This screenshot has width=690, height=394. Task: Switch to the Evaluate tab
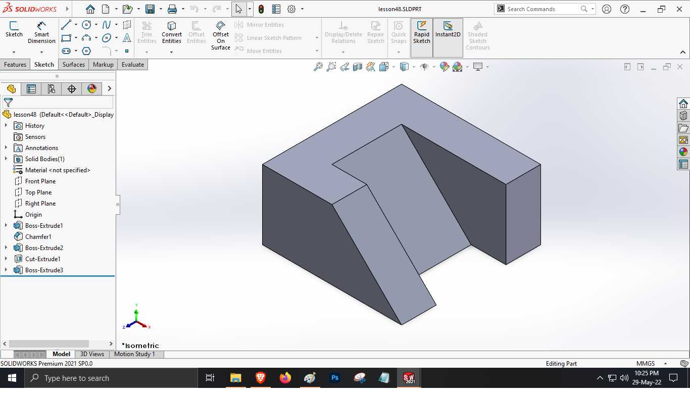coord(133,64)
